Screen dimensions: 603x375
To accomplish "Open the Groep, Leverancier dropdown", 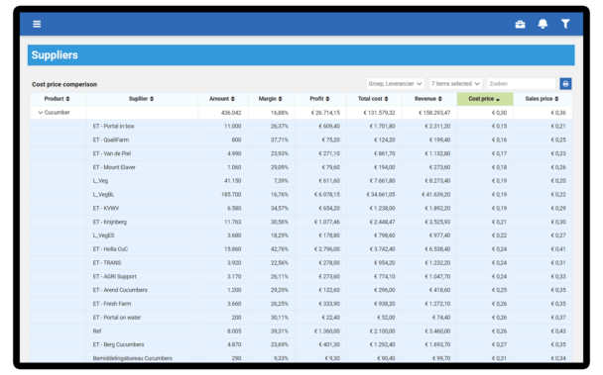I will [395, 84].
